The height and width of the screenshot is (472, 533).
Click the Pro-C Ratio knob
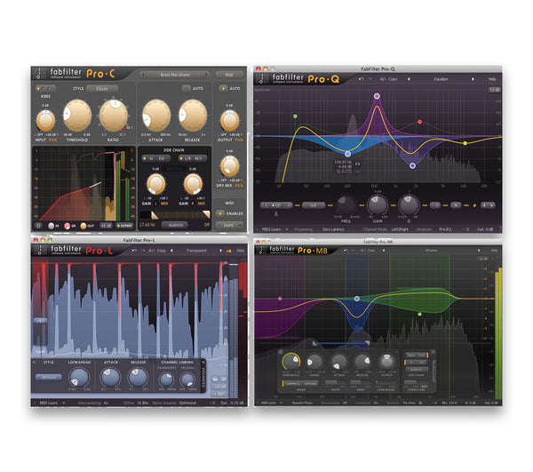tap(114, 114)
